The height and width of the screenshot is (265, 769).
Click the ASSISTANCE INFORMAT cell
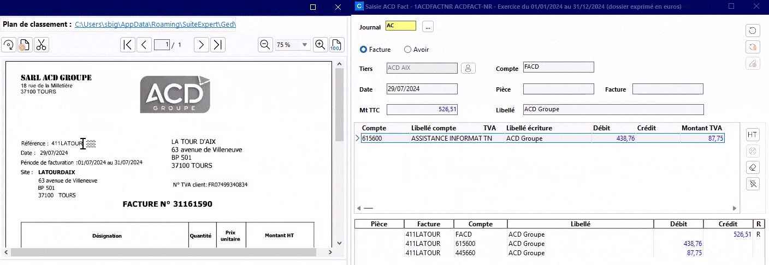(x=446, y=138)
